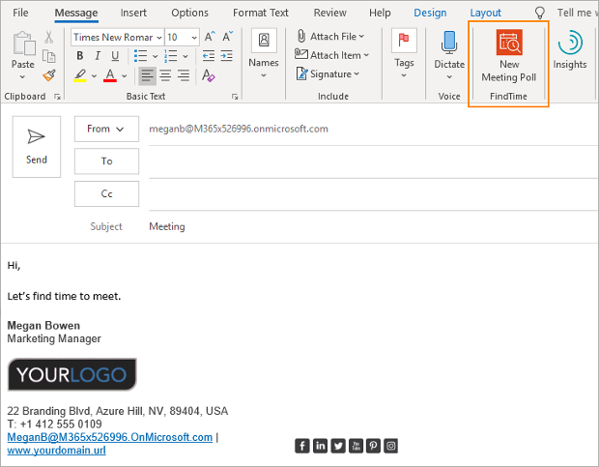Viewport: 599px width, 467px height.
Task: Click the Cc button
Action: tap(106, 193)
